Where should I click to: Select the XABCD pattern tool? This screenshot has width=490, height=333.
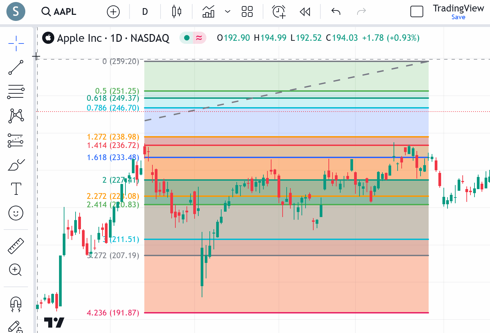(16, 116)
